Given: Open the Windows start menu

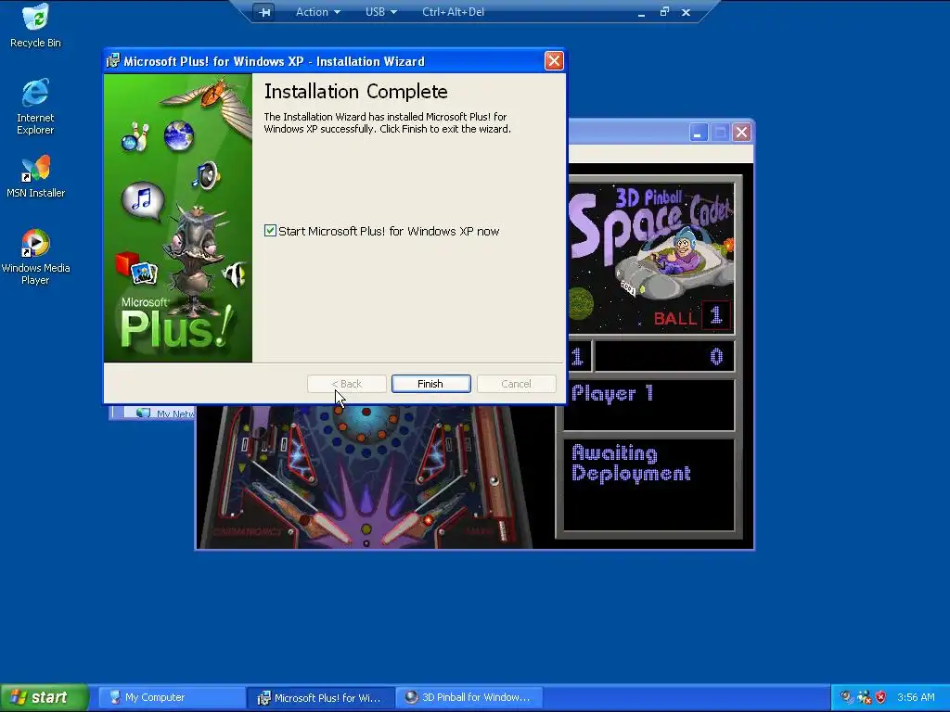Looking at the screenshot, I should click(45, 697).
